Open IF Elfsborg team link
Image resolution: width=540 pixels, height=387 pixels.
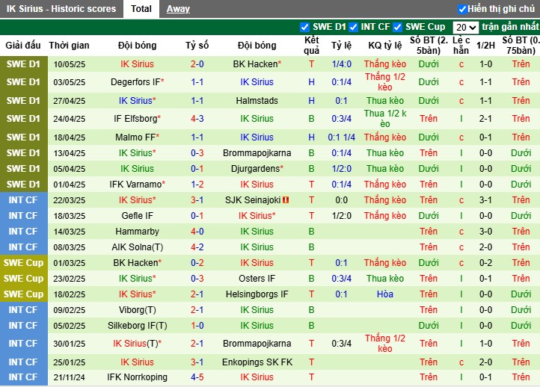135,119
